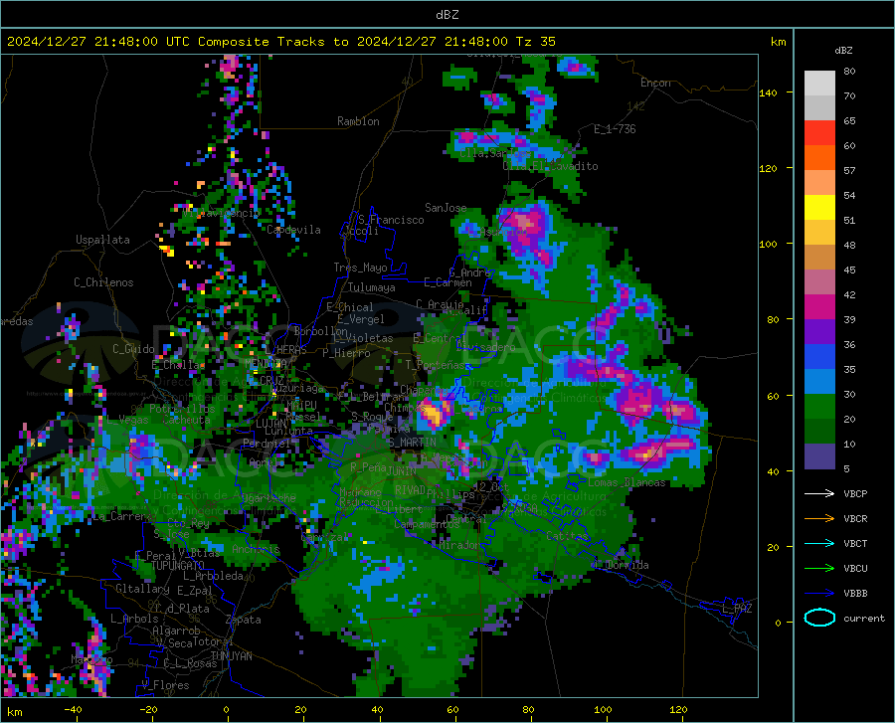This screenshot has width=895, height=723.
Task: Click the 'S_MARTIN' map label
Action: click(x=412, y=443)
